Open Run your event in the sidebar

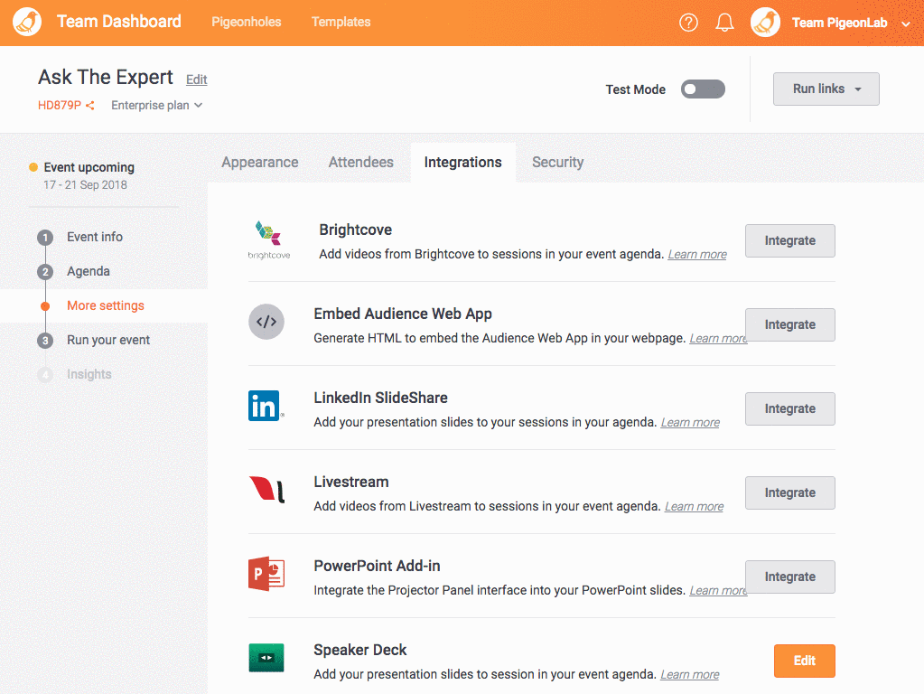(x=108, y=340)
